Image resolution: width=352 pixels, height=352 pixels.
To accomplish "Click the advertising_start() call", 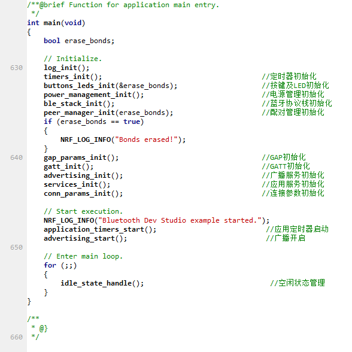I will [85, 238].
